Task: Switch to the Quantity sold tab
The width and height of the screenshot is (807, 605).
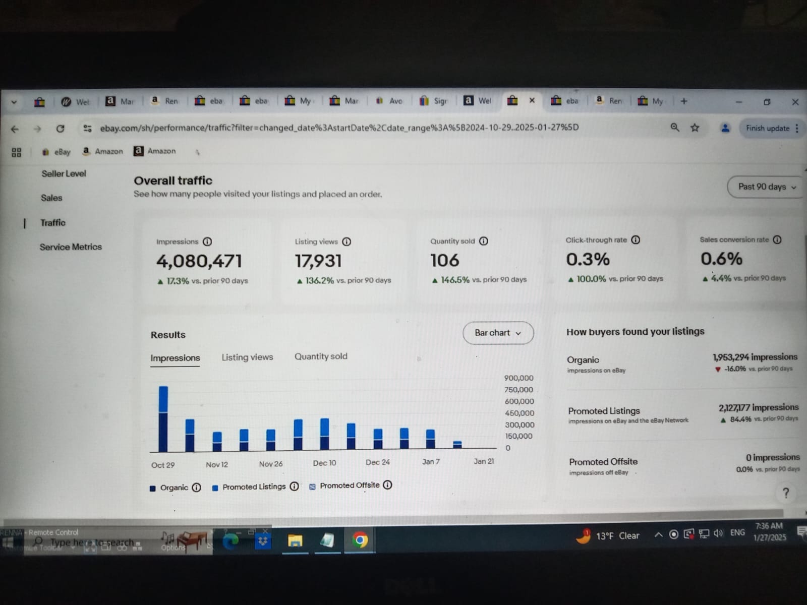Action: coord(321,356)
